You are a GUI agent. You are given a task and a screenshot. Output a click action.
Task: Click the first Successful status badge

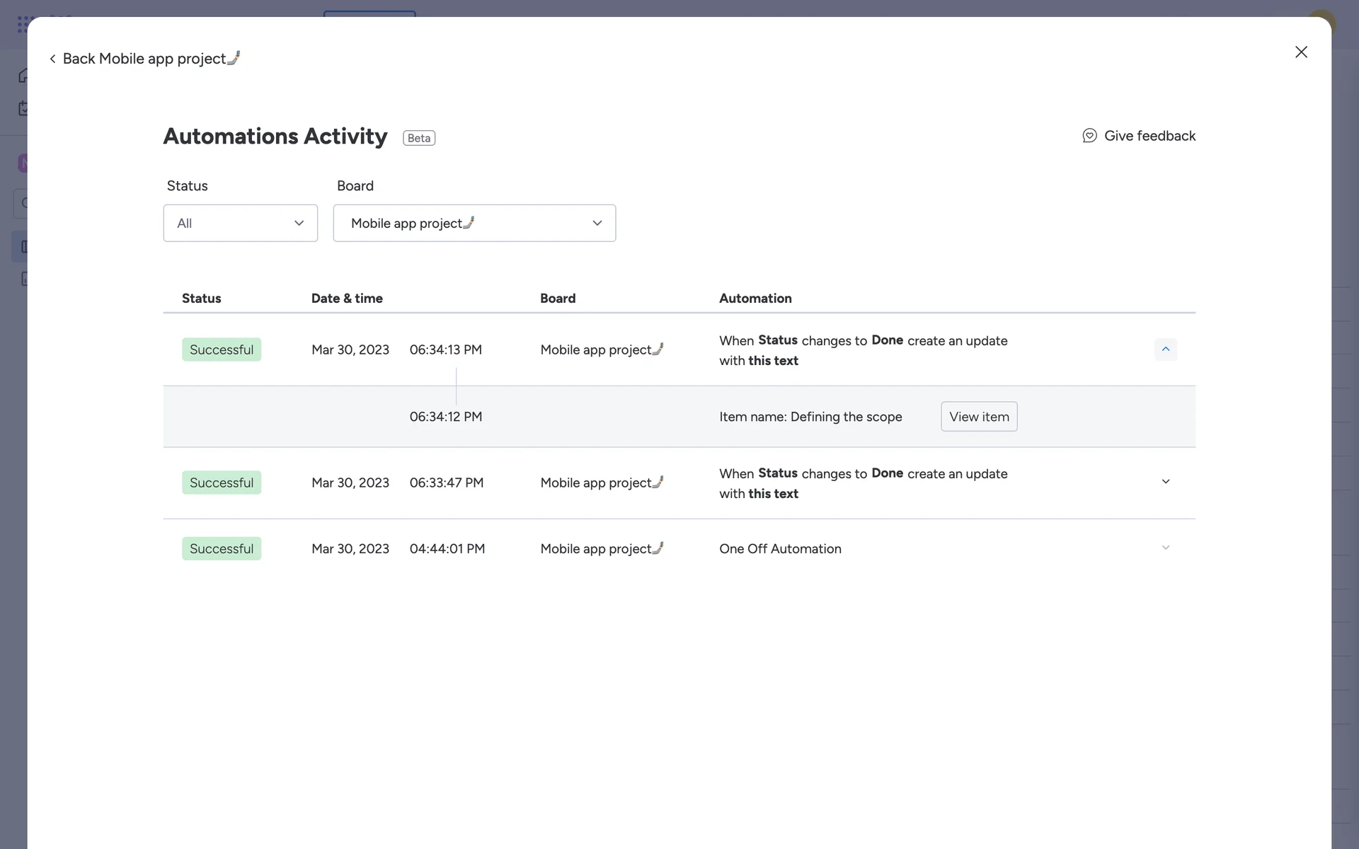222,350
